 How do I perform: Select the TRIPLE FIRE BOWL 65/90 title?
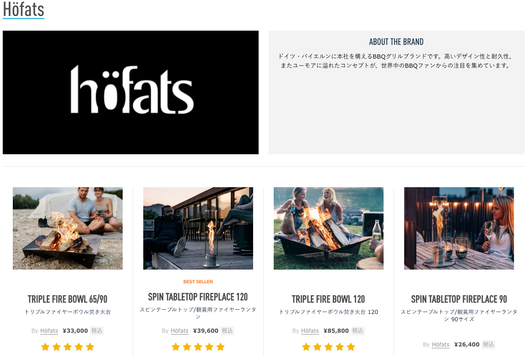pyautogui.click(x=68, y=299)
